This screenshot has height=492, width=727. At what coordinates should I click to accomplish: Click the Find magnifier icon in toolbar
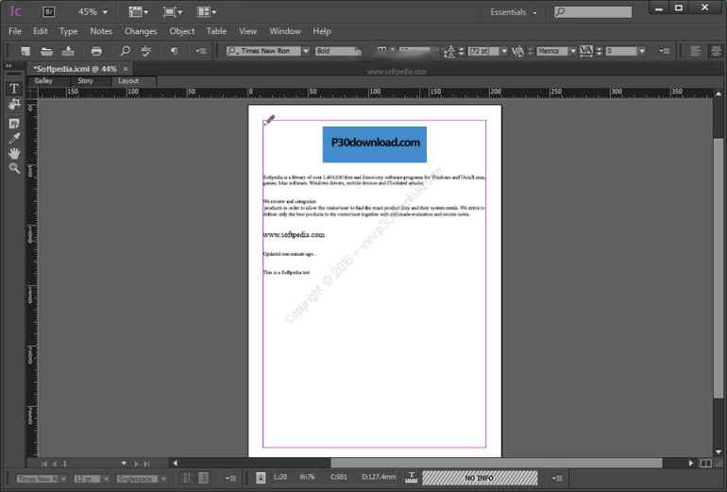click(x=125, y=51)
